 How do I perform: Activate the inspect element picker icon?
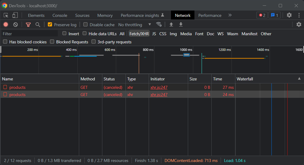(x=6, y=15)
